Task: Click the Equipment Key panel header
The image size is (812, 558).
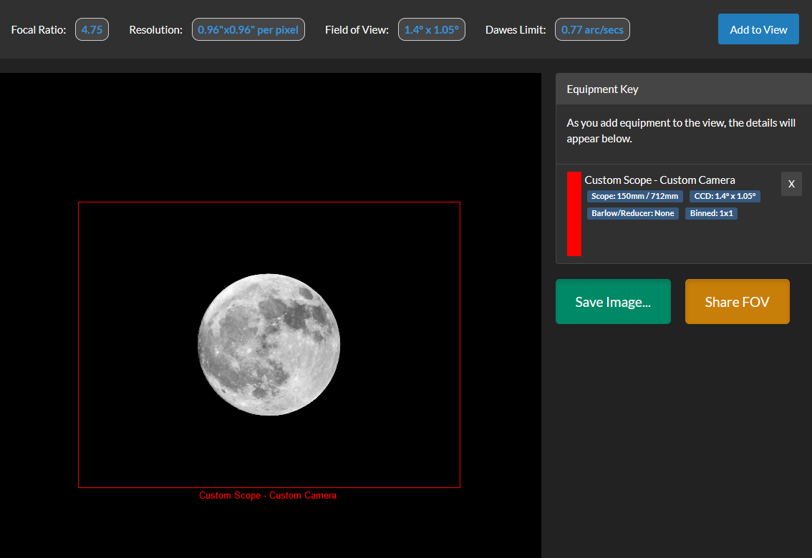Action: pos(684,89)
